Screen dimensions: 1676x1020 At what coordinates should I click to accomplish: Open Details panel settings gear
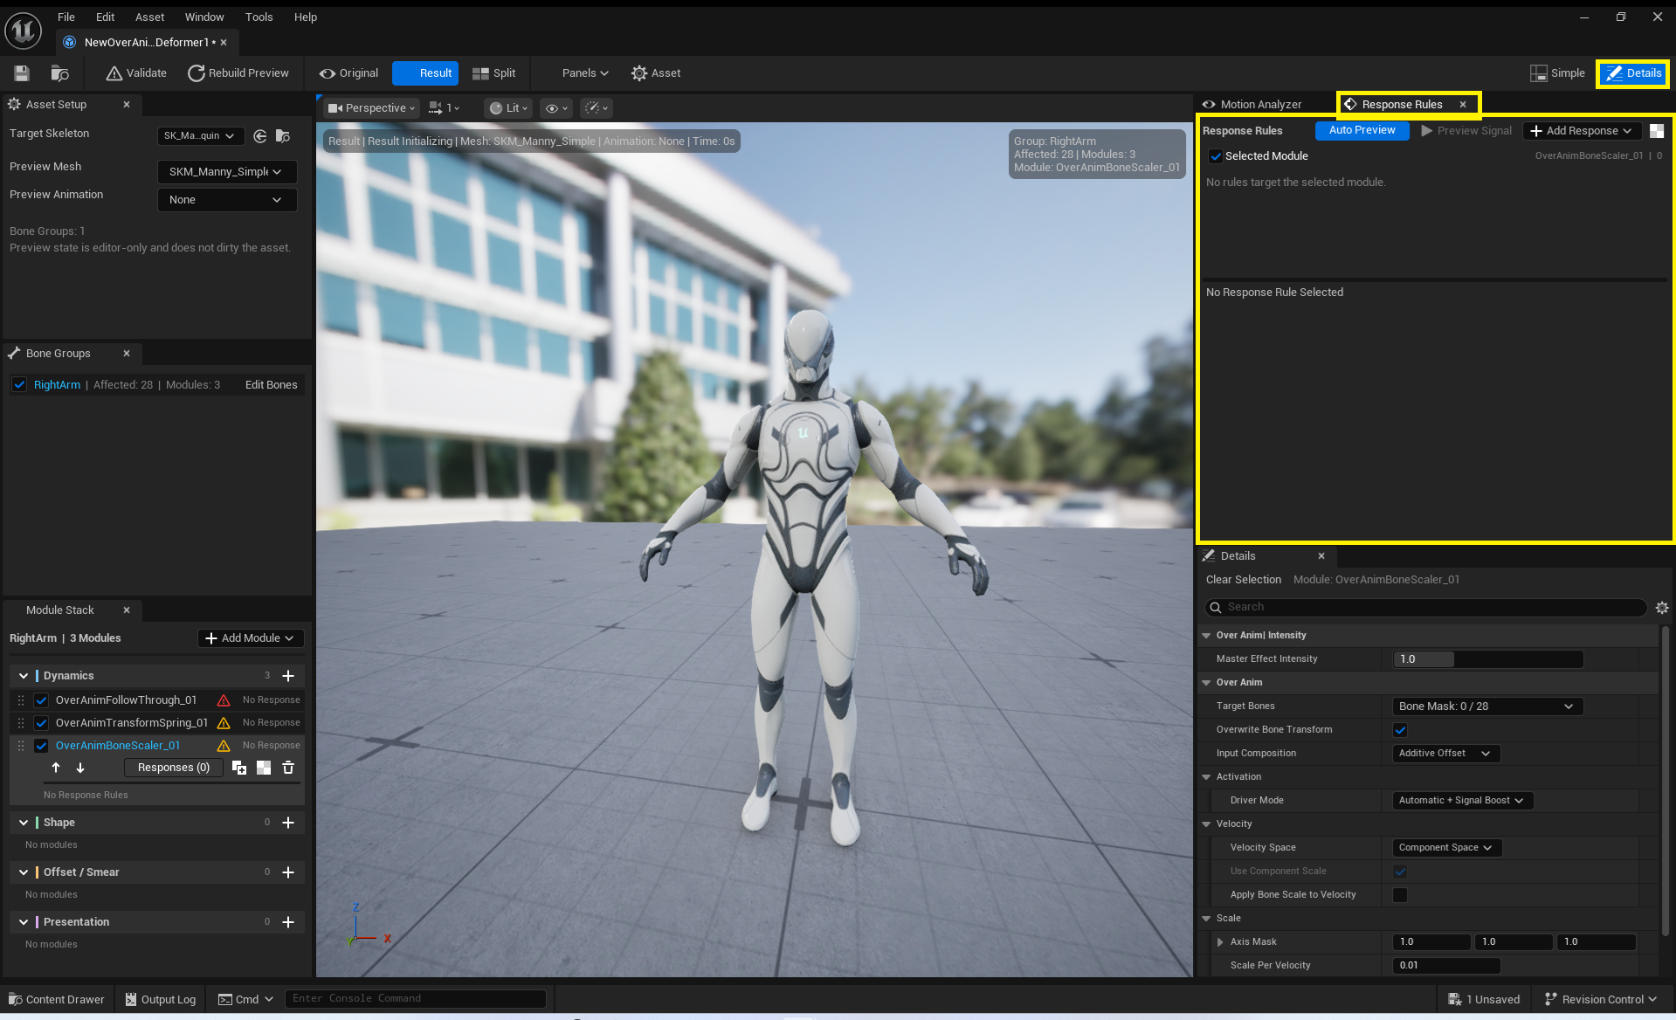click(x=1662, y=608)
